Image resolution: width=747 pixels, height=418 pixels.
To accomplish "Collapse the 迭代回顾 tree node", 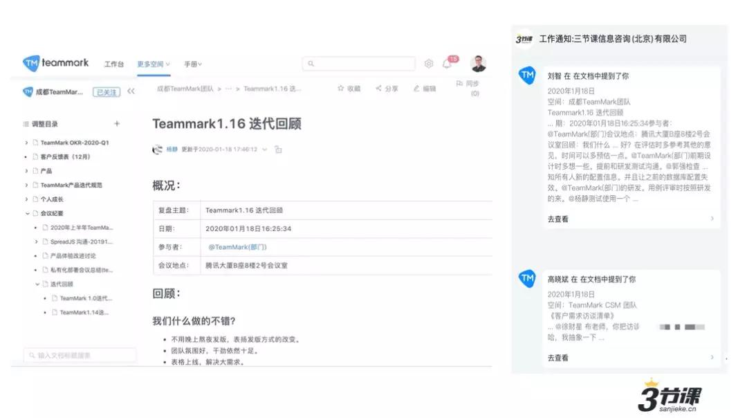I will [x=37, y=284].
